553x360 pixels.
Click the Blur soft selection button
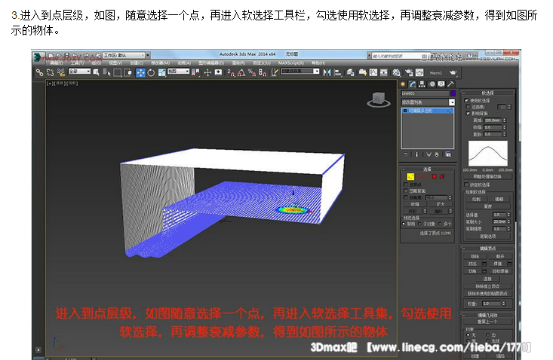click(499, 199)
